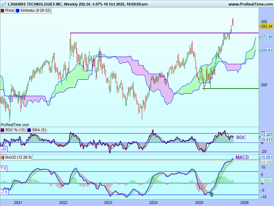Viewport: 274px width, 206px height.
Task: Click the current price tag 292.34
Action: [x=266, y=26]
